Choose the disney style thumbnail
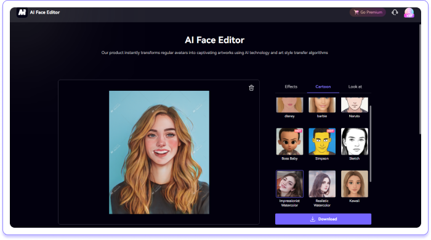 [x=289, y=105]
